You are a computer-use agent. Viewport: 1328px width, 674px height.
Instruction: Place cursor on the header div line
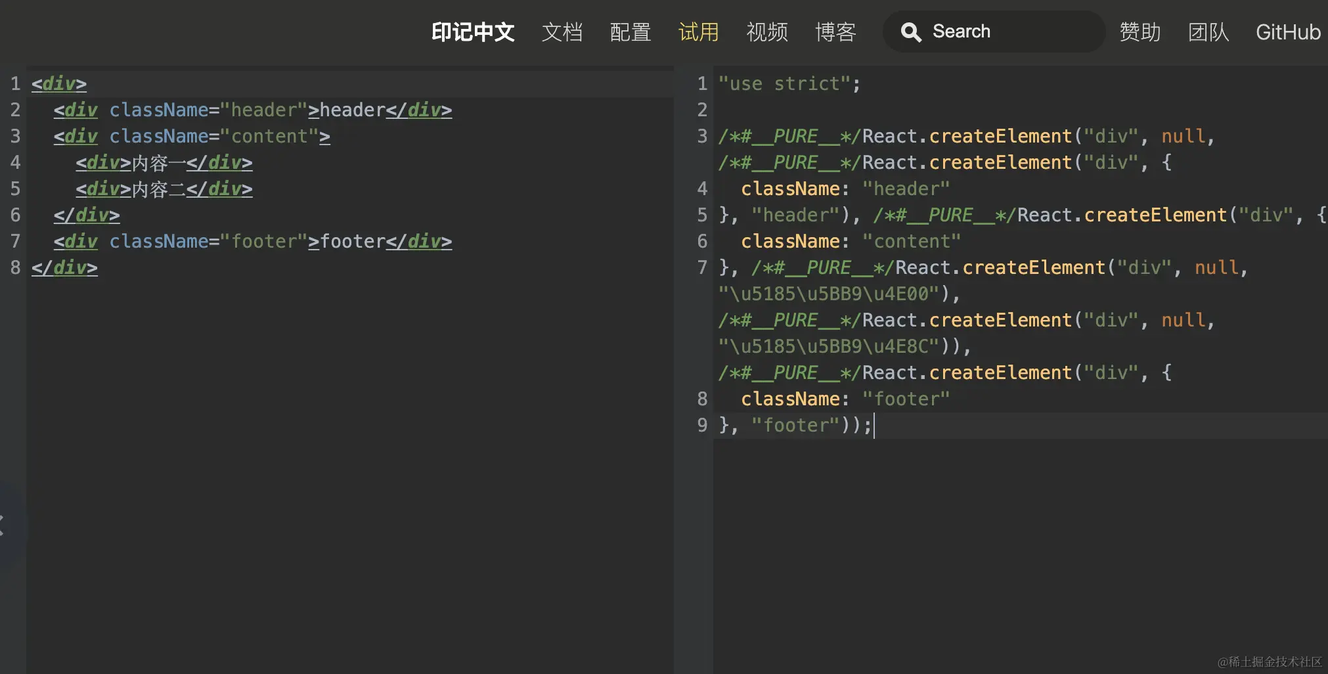pyautogui.click(x=253, y=110)
